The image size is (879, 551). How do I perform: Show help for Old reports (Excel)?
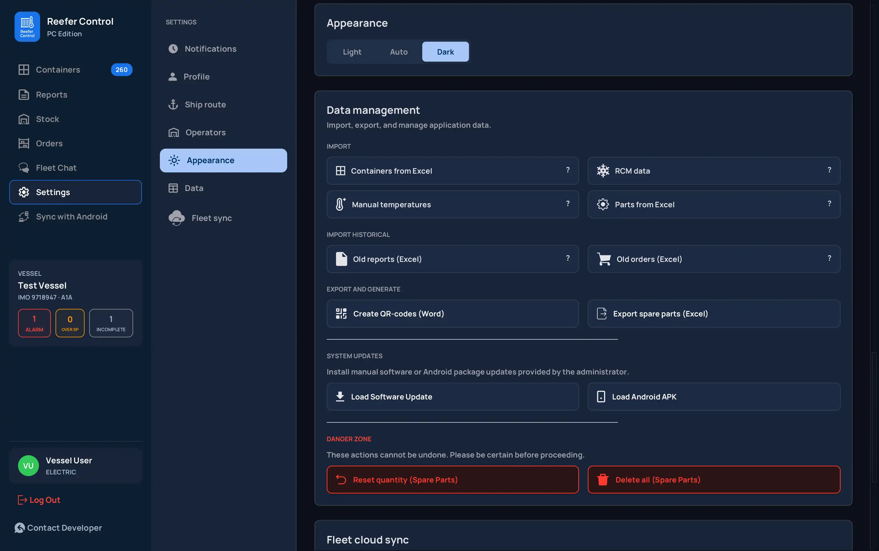(x=568, y=258)
